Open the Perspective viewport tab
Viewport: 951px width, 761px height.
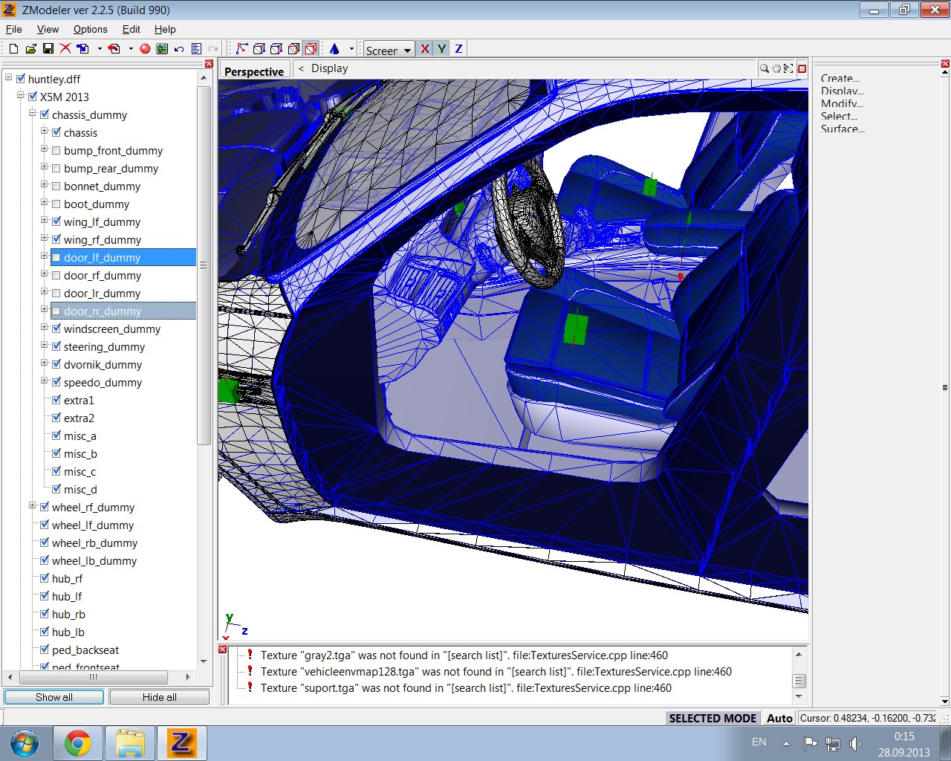click(254, 71)
